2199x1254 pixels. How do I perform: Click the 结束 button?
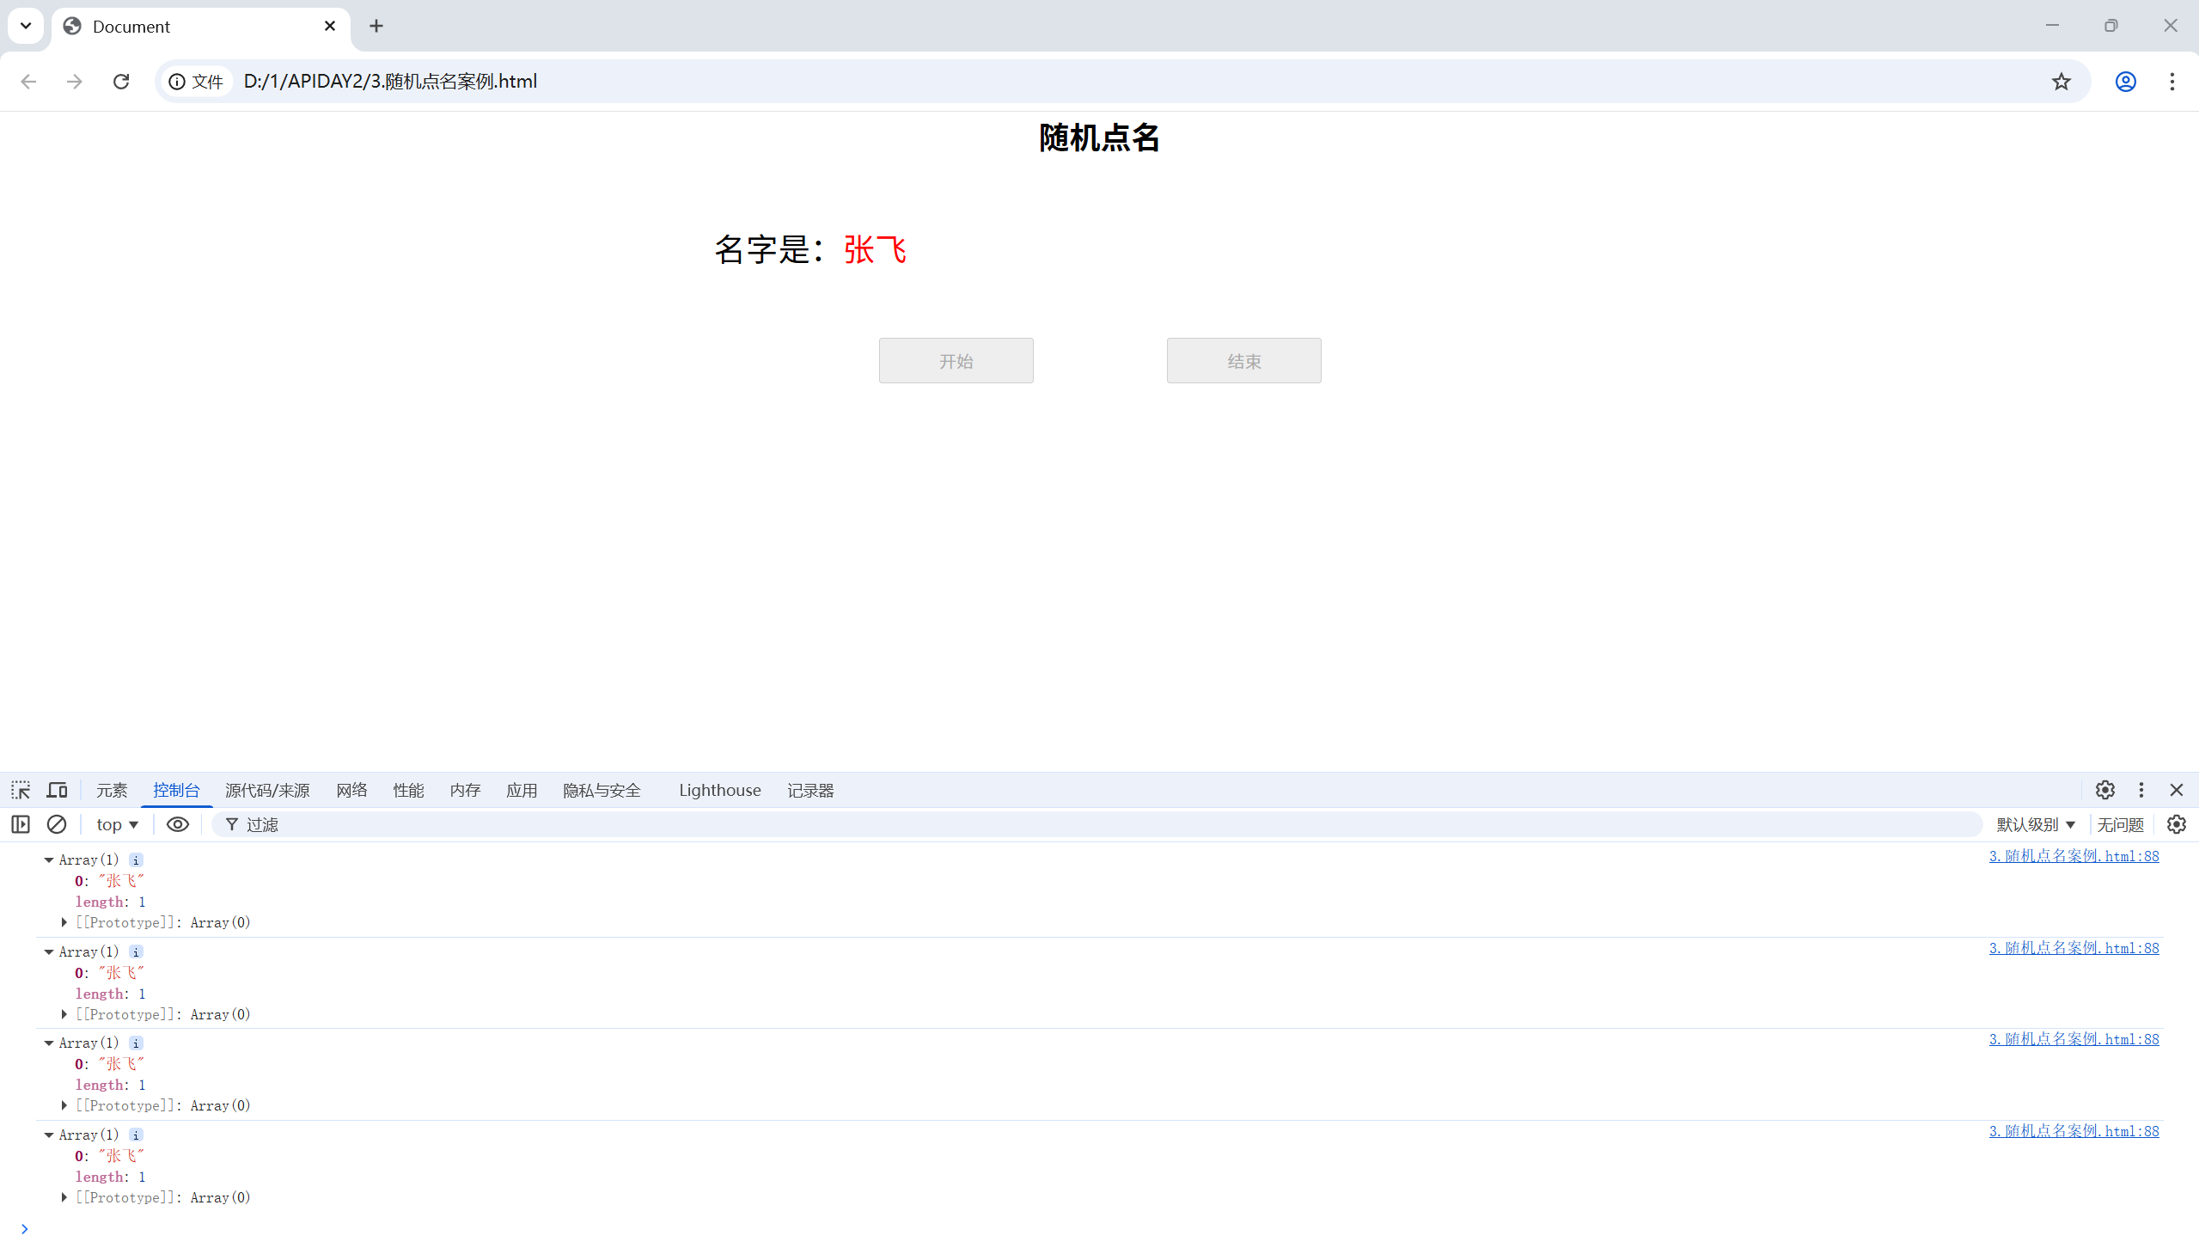1243,361
